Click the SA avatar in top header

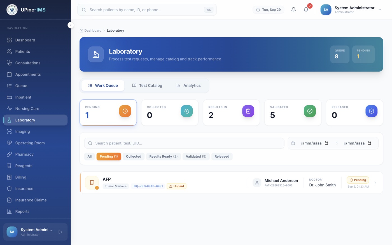point(326,10)
